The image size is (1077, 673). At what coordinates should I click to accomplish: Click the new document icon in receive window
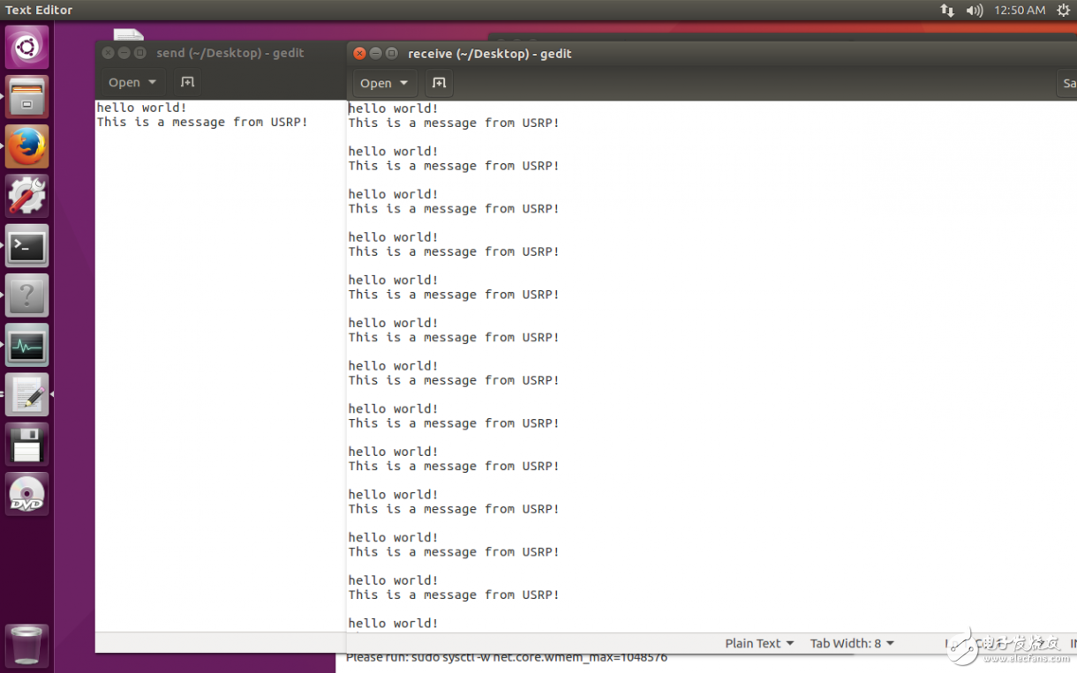pos(439,83)
